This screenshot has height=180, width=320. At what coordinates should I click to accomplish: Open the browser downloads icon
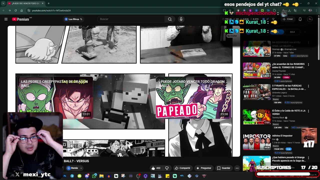(289, 10)
